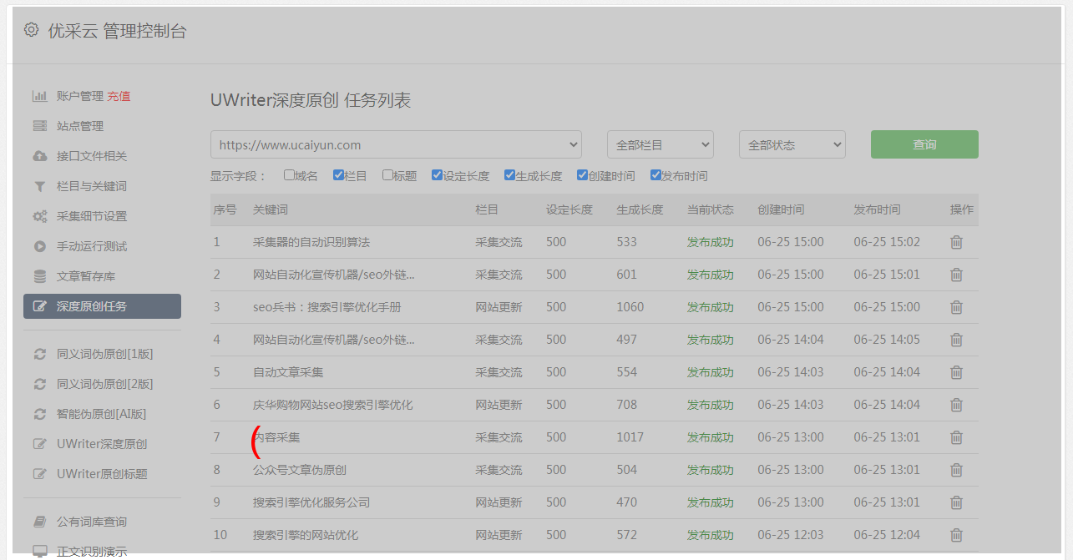Toggle the 标题 field checkbox
This screenshot has height=560, width=1073.
point(387,175)
